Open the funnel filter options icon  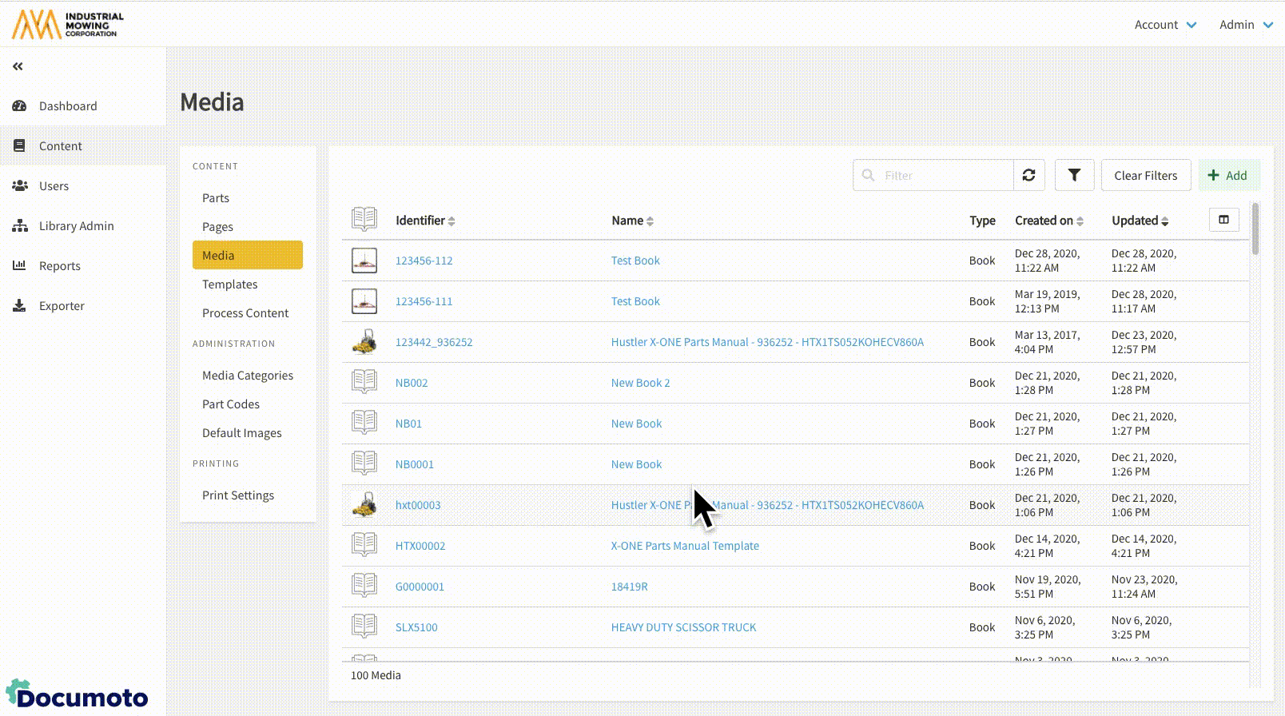coord(1074,175)
